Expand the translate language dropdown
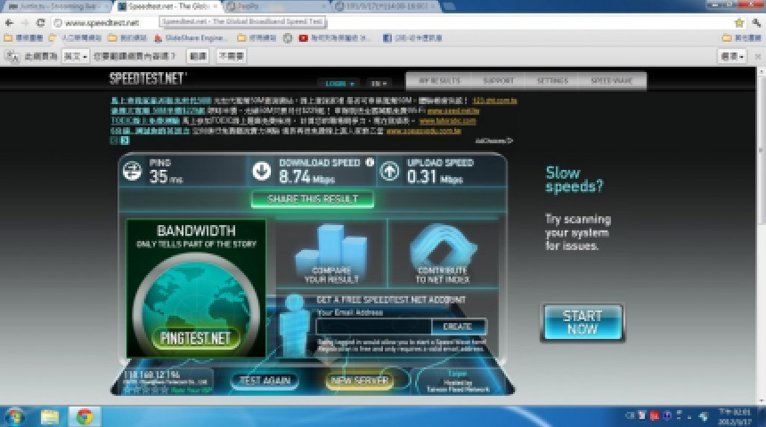The height and width of the screenshot is (427, 766). [73, 55]
